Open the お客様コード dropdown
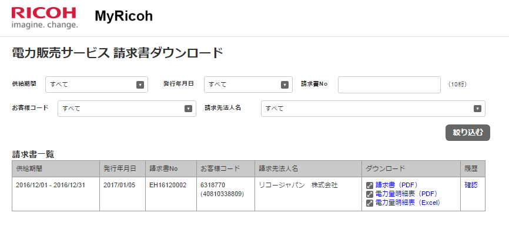509x236 pixels. click(126, 109)
